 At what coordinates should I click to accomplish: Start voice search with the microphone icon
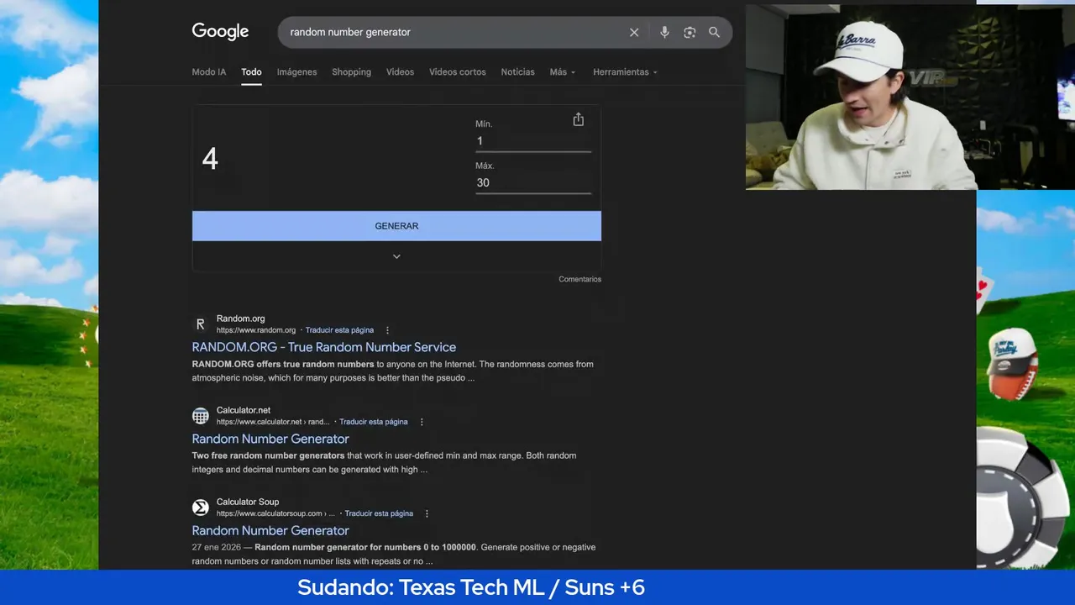click(664, 32)
